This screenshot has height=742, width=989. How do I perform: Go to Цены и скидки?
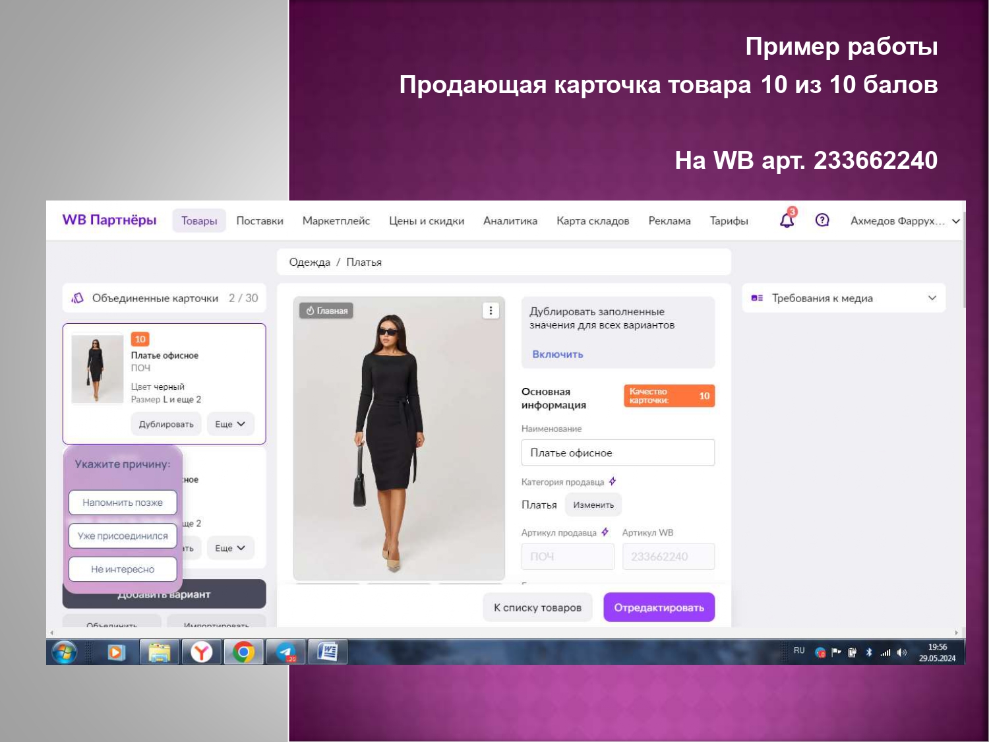427,221
